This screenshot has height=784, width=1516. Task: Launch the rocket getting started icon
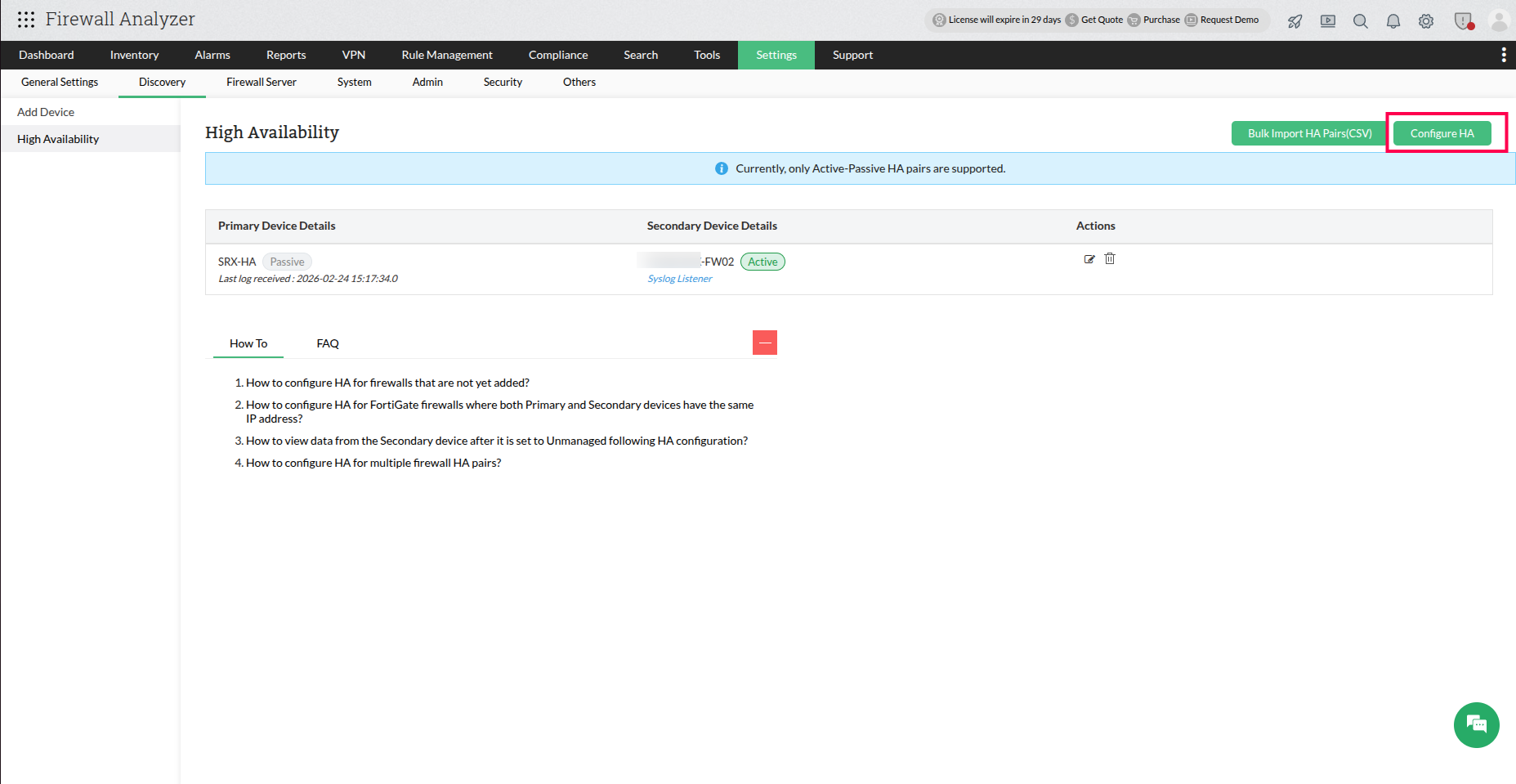pyautogui.click(x=1295, y=22)
